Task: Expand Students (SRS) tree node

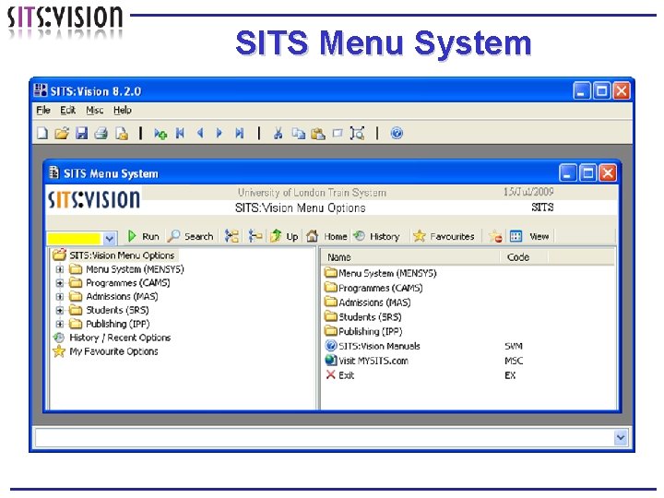Action: [x=60, y=311]
